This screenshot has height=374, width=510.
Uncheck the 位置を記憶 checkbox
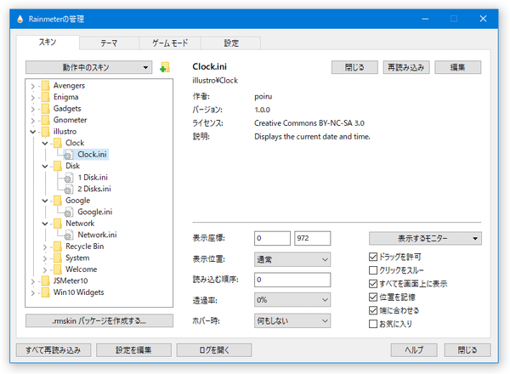coord(373,297)
